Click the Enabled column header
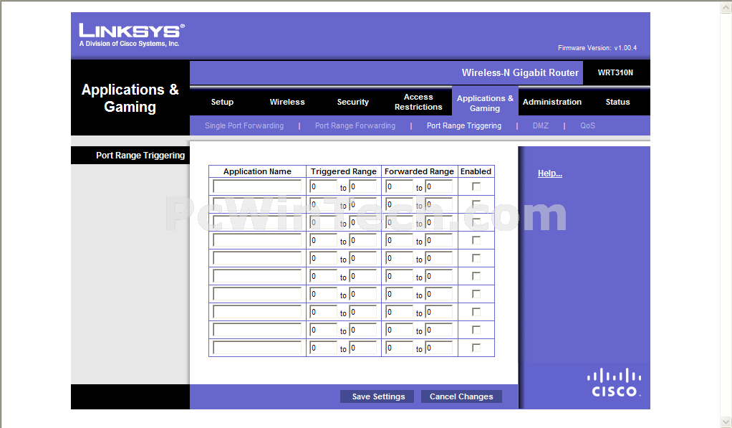 476,171
